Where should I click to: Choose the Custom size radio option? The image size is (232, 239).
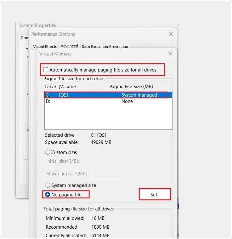pyautogui.click(x=48, y=152)
